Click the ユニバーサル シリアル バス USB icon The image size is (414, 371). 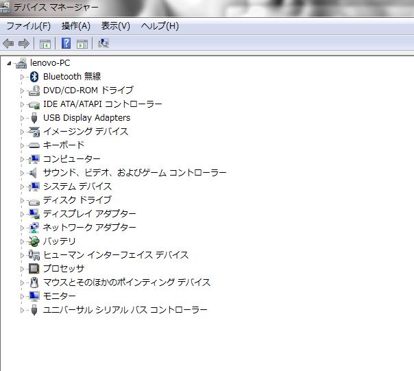point(34,310)
